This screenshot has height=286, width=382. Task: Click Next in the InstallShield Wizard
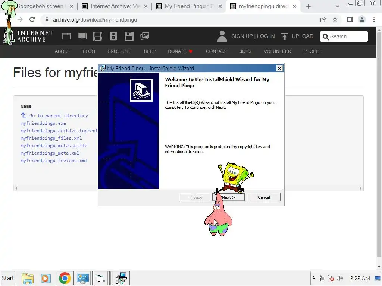click(x=229, y=197)
